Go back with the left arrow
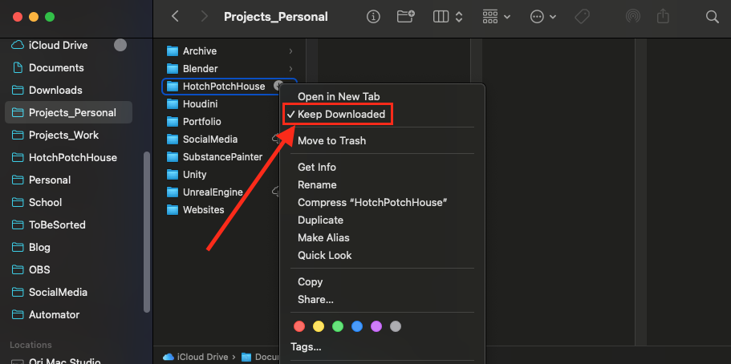731x364 pixels. click(x=176, y=16)
